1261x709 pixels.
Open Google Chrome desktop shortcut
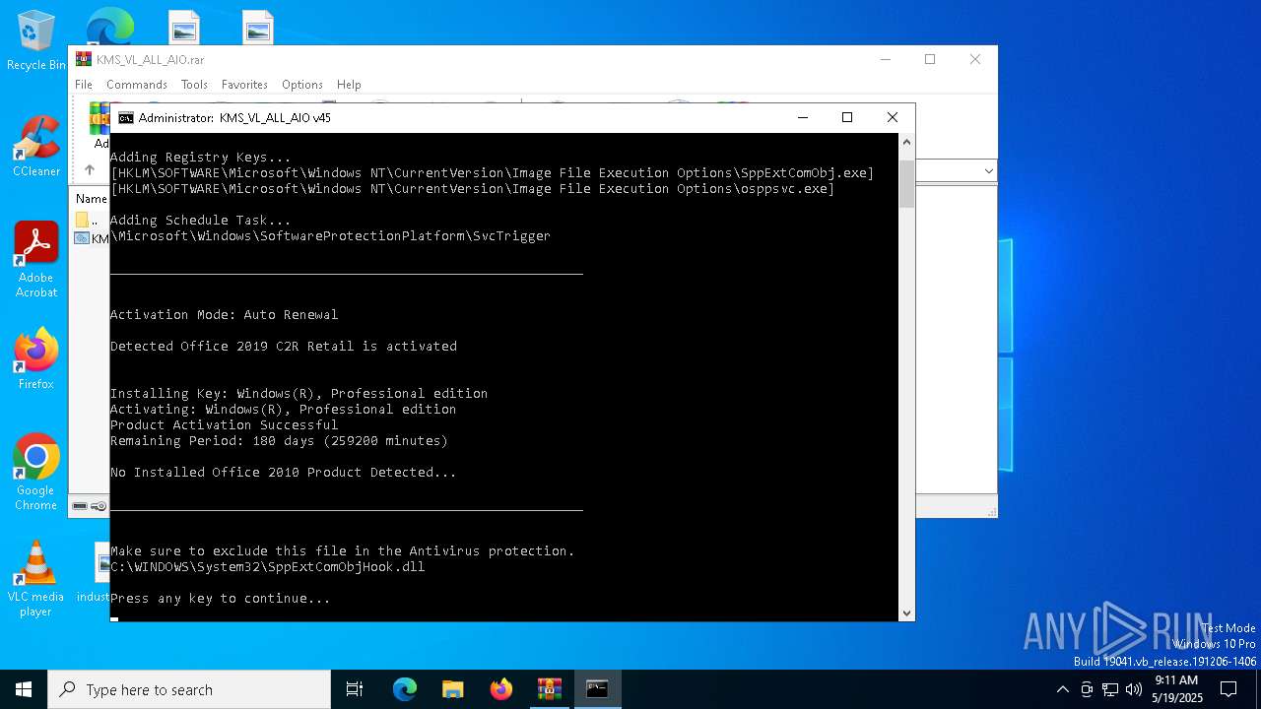click(x=35, y=473)
